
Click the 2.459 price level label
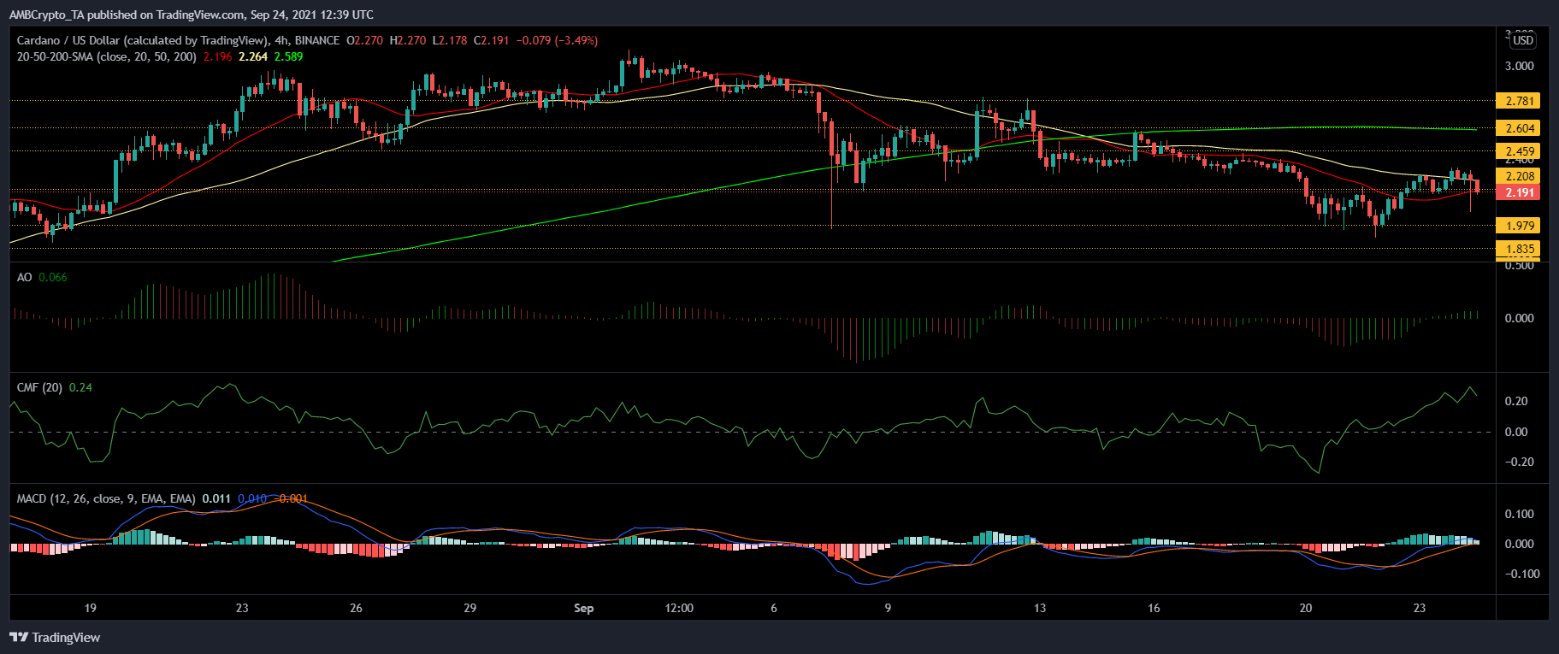(1520, 151)
